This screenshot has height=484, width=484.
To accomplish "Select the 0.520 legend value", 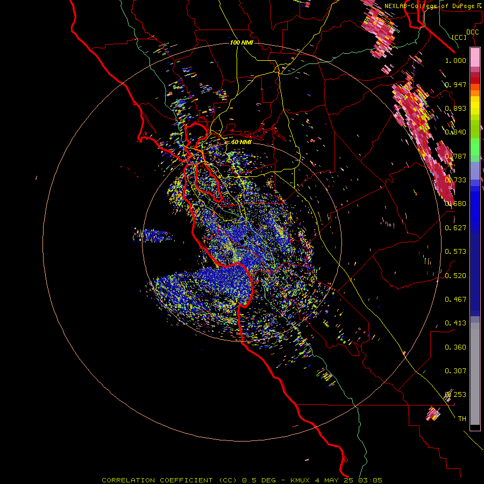I will 455,276.
